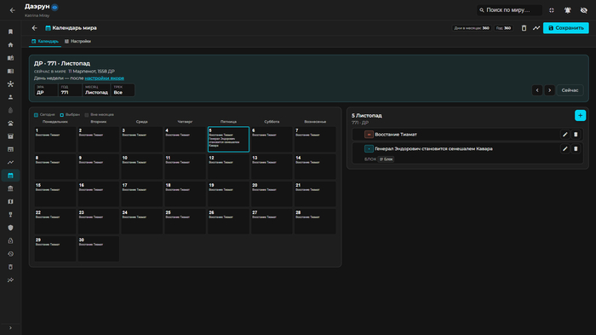596x335 pixels.
Task: Click the Понедельник column header
Action: (x=55, y=122)
